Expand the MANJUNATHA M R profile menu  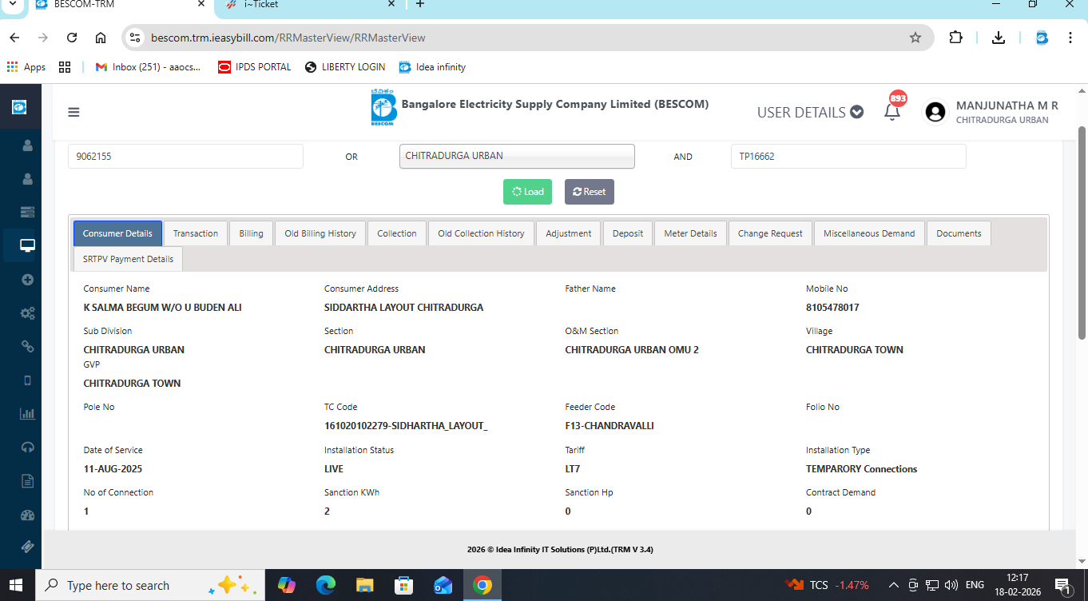tap(991, 113)
